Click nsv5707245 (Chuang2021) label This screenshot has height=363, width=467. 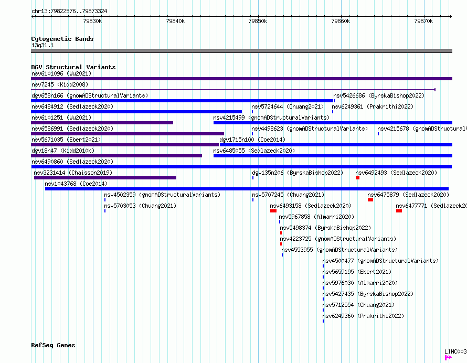click(x=288, y=195)
